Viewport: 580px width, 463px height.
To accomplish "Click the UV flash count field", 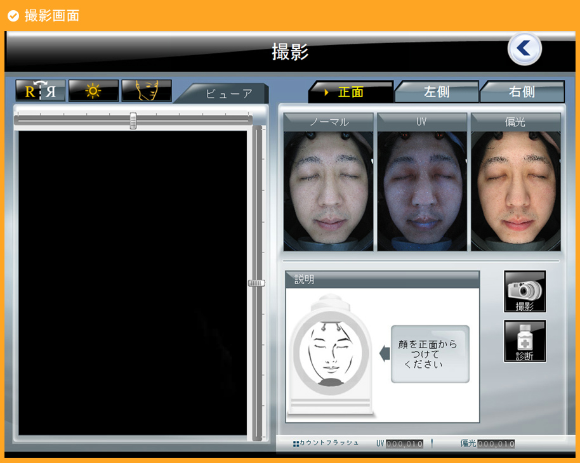I will tap(405, 444).
